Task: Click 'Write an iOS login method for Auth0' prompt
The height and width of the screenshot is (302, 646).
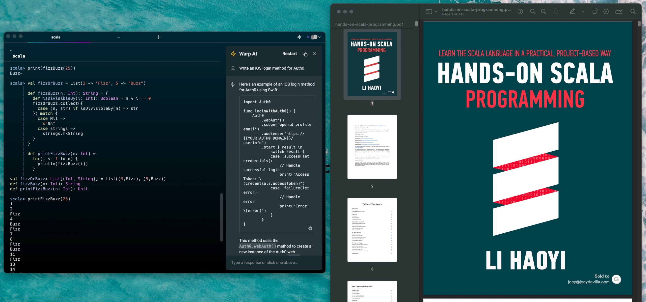Action: pyautogui.click(x=272, y=68)
